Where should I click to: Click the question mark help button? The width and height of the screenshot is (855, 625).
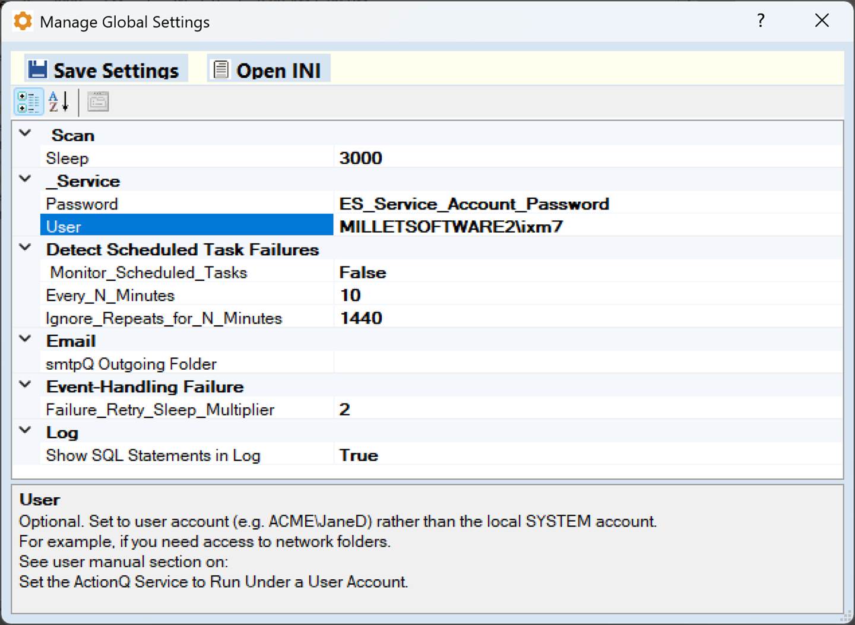coord(761,21)
